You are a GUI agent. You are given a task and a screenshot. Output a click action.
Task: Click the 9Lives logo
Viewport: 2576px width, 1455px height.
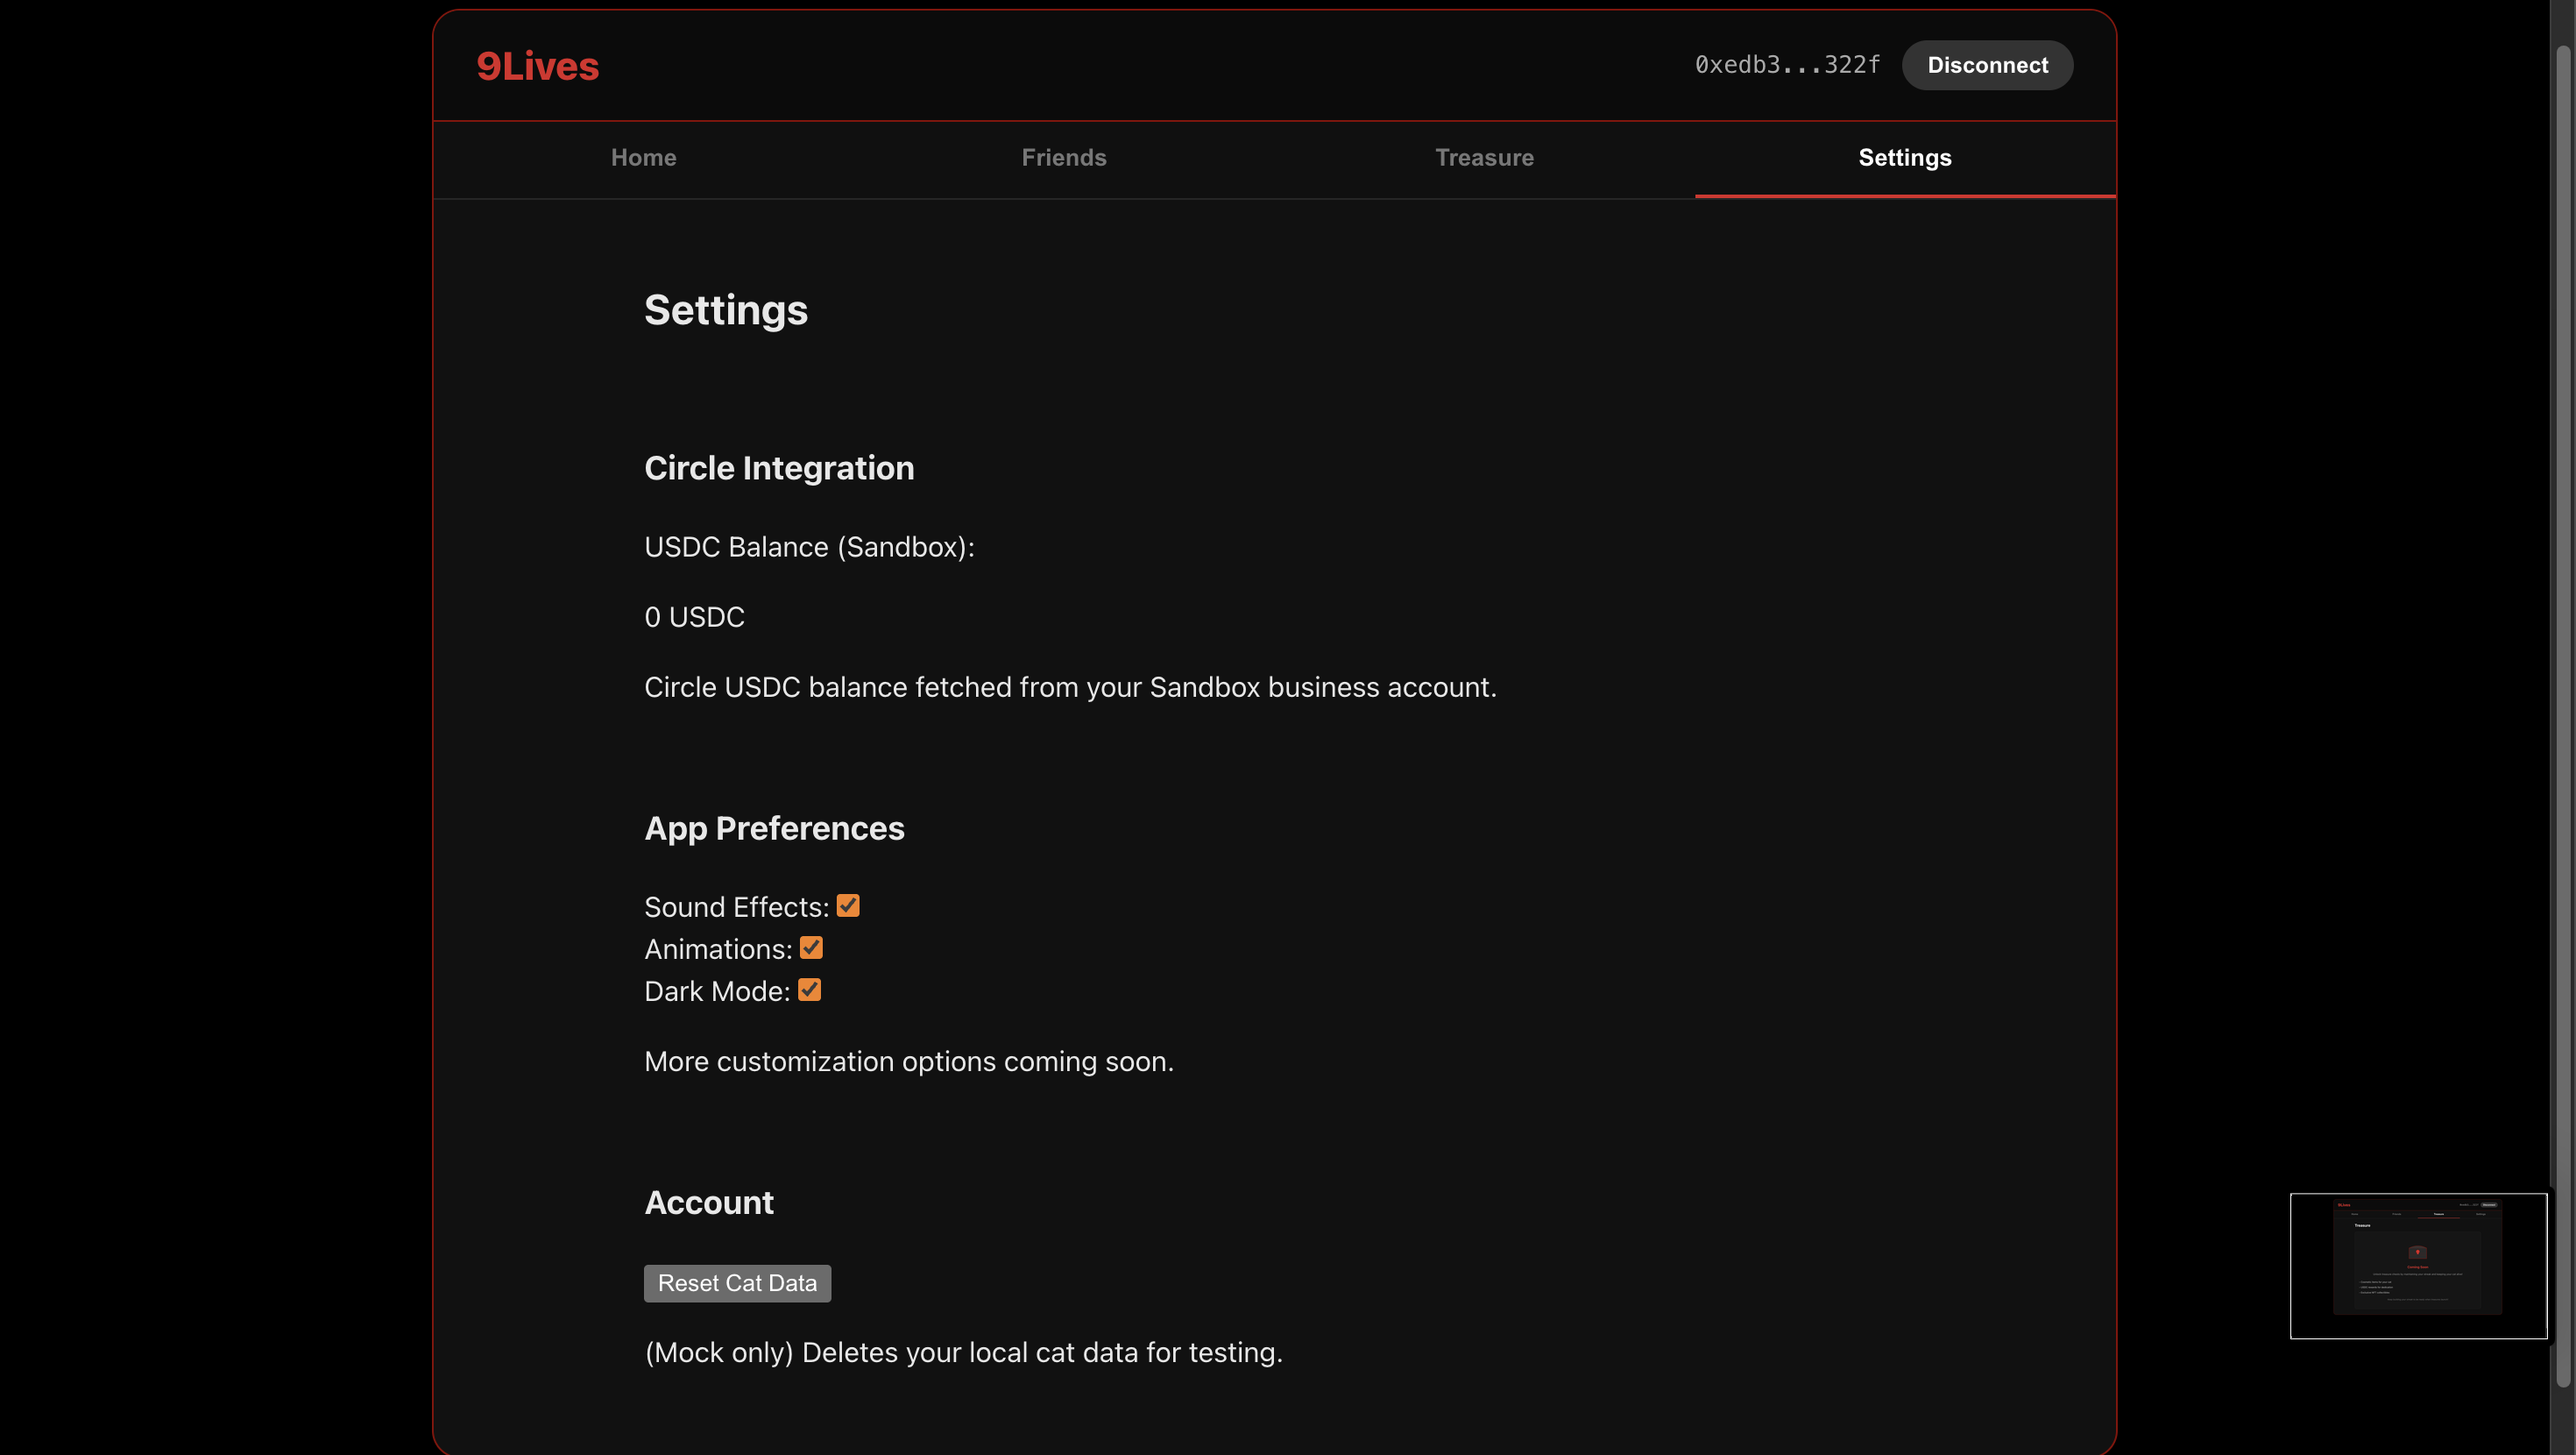(537, 66)
